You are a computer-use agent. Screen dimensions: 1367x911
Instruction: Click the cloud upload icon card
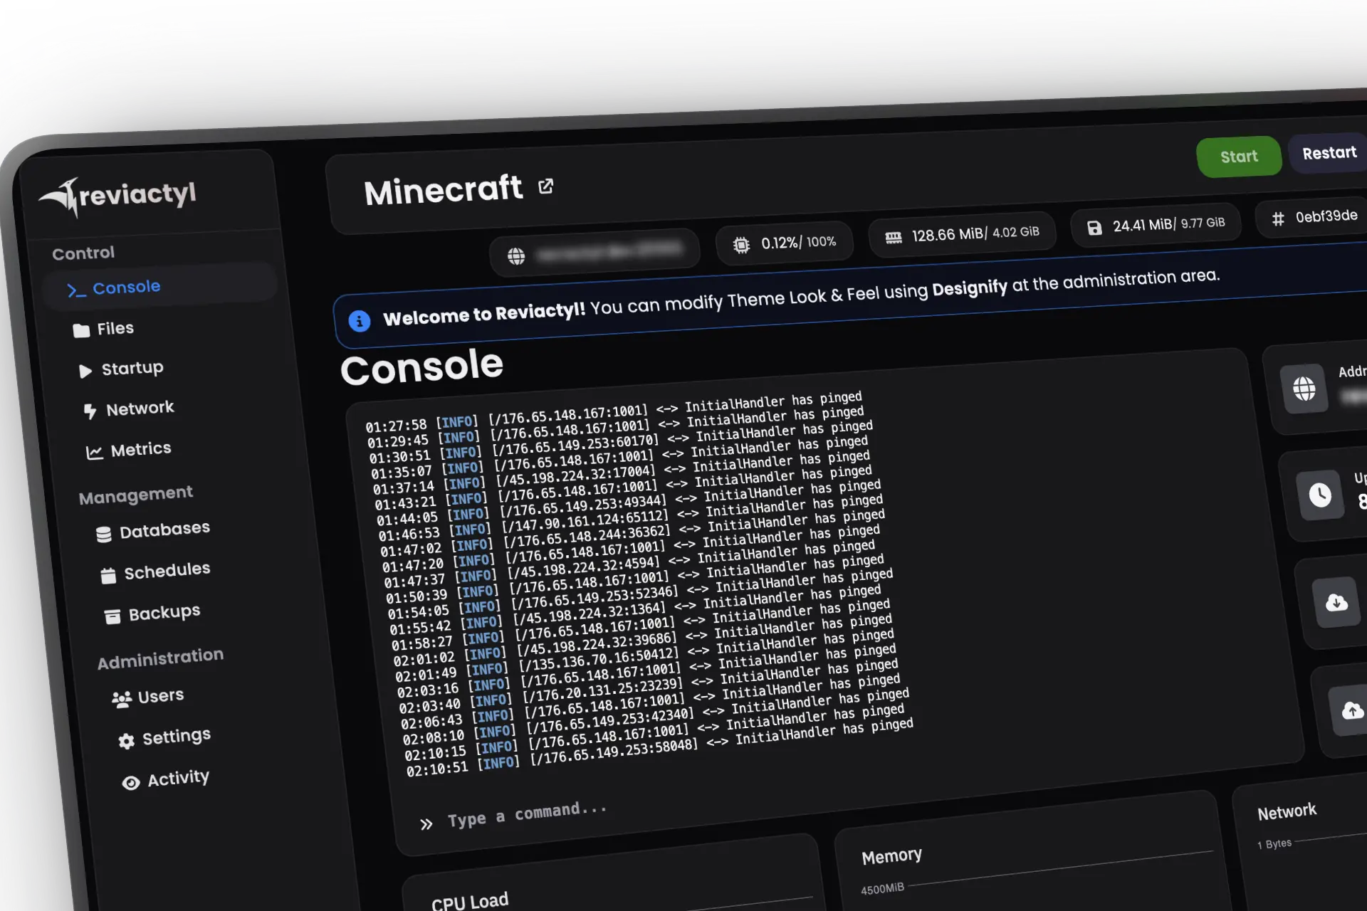coord(1351,710)
